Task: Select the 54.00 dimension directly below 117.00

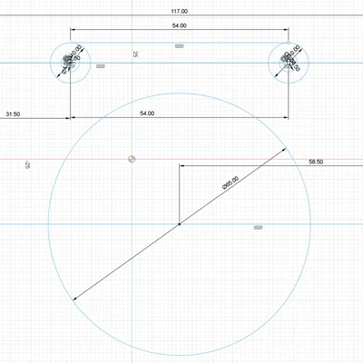Action: tap(180, 25)
